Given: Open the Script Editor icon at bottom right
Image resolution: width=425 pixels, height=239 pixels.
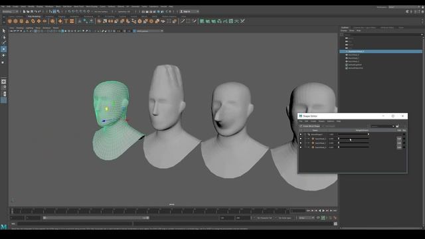Looking at the screenshot, I should [335, 224].
